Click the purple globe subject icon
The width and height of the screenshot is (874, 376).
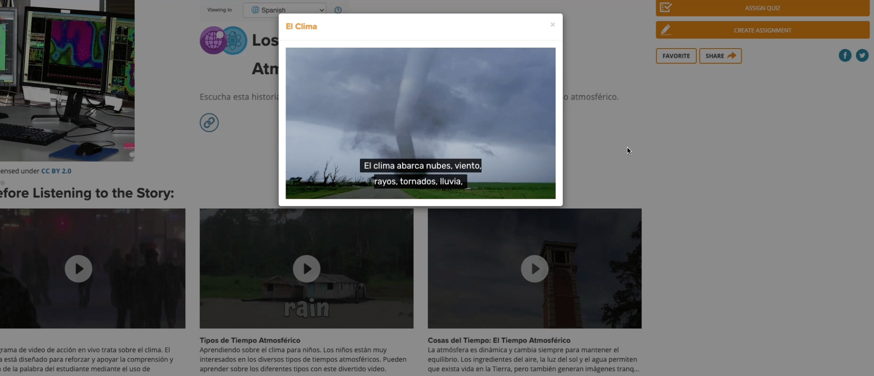213,40
